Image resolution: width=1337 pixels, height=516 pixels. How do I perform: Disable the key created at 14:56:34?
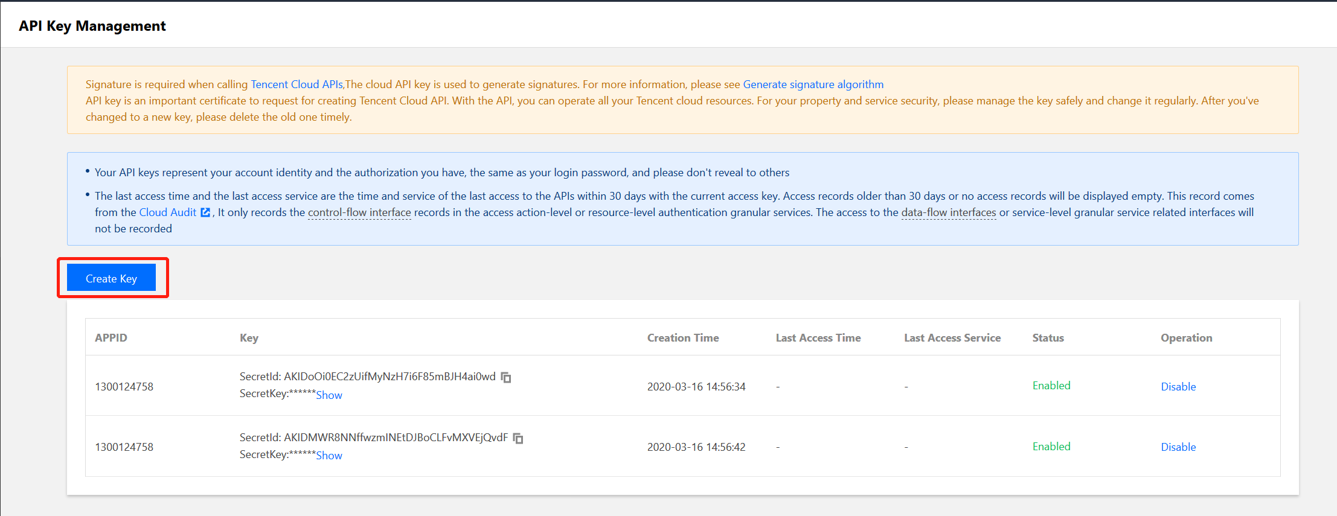point(1178,387)
